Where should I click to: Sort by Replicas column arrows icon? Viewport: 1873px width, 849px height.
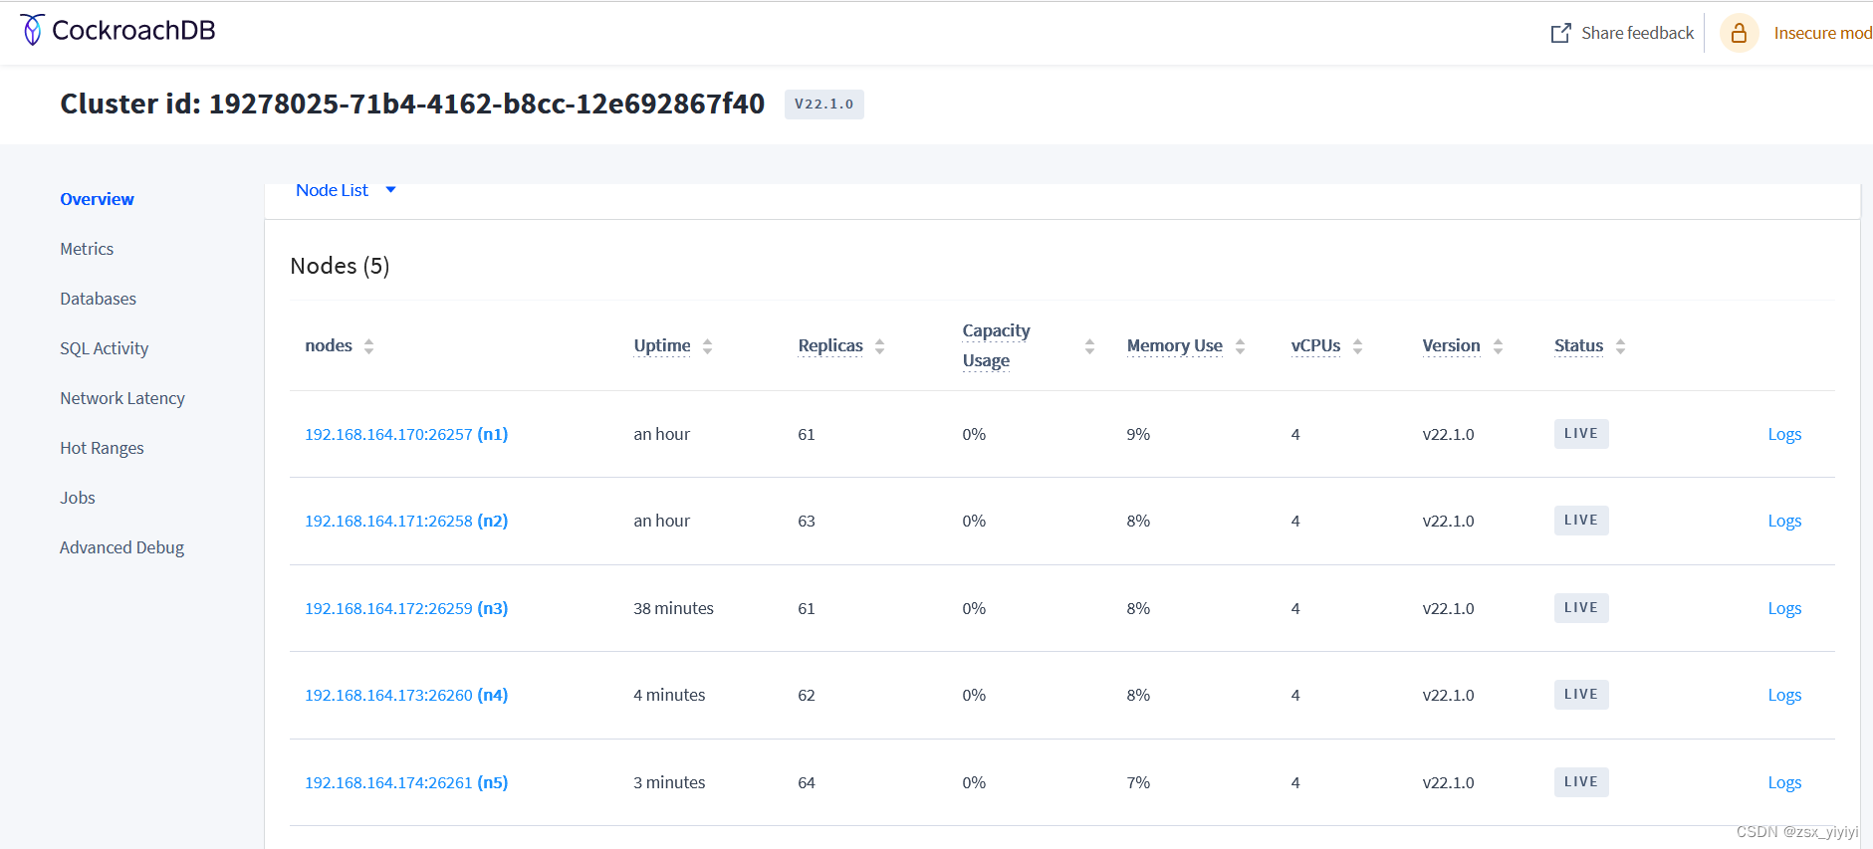click(x=879, y=346)
